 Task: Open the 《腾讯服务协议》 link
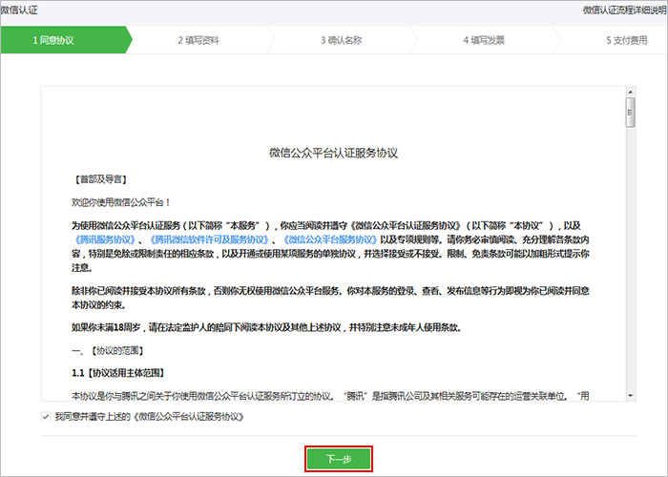tap(106, 239)
